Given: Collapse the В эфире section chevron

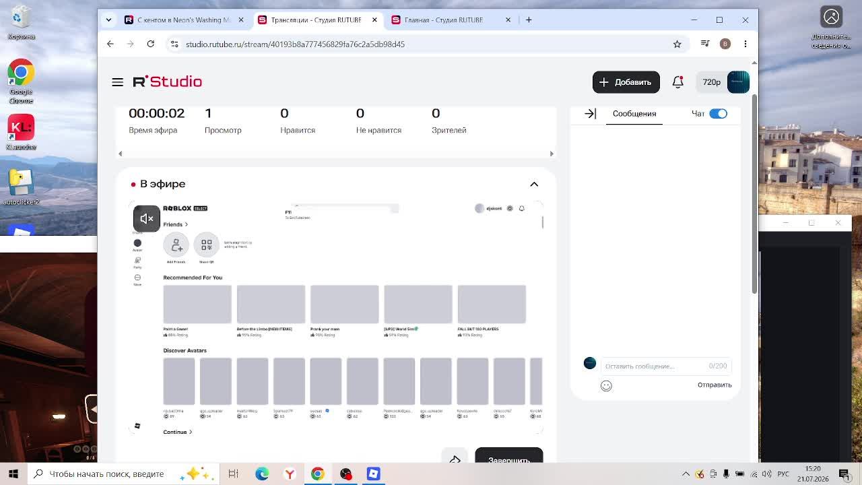Looking at the screenshot, I should coord(534,184).
